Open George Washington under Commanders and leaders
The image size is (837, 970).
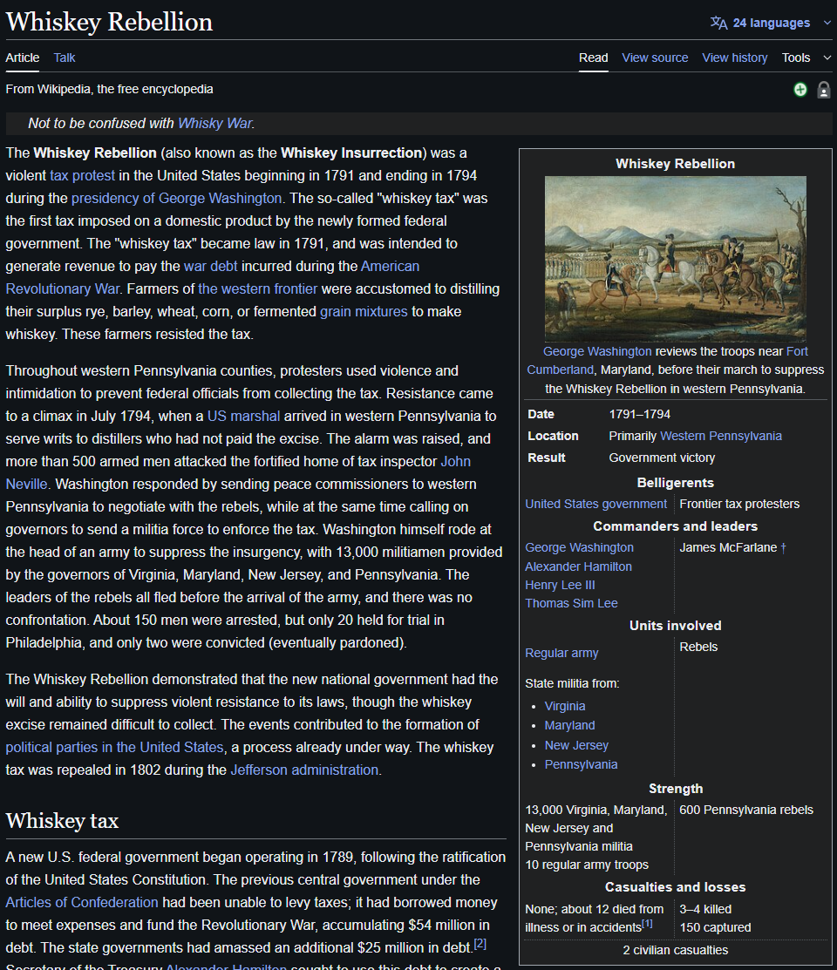pos(580,547)
